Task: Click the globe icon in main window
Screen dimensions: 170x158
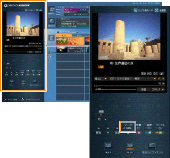Action: [51, 22]
